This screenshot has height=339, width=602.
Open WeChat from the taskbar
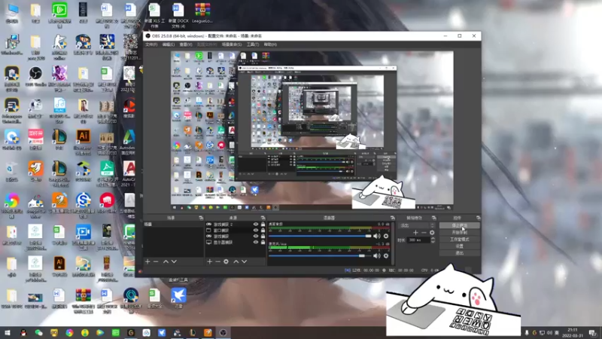(39, 333)
